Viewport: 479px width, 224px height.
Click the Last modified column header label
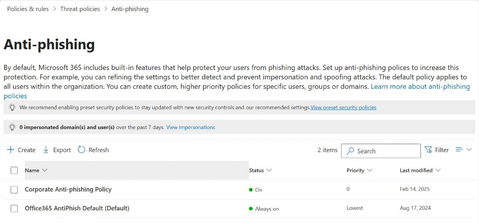tap(416, 170)
